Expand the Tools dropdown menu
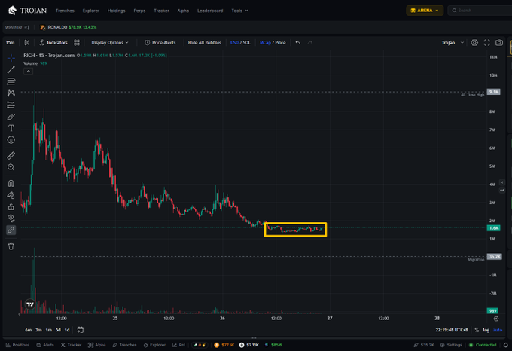This screenshot has width=512, height=351. pos(239,11)
